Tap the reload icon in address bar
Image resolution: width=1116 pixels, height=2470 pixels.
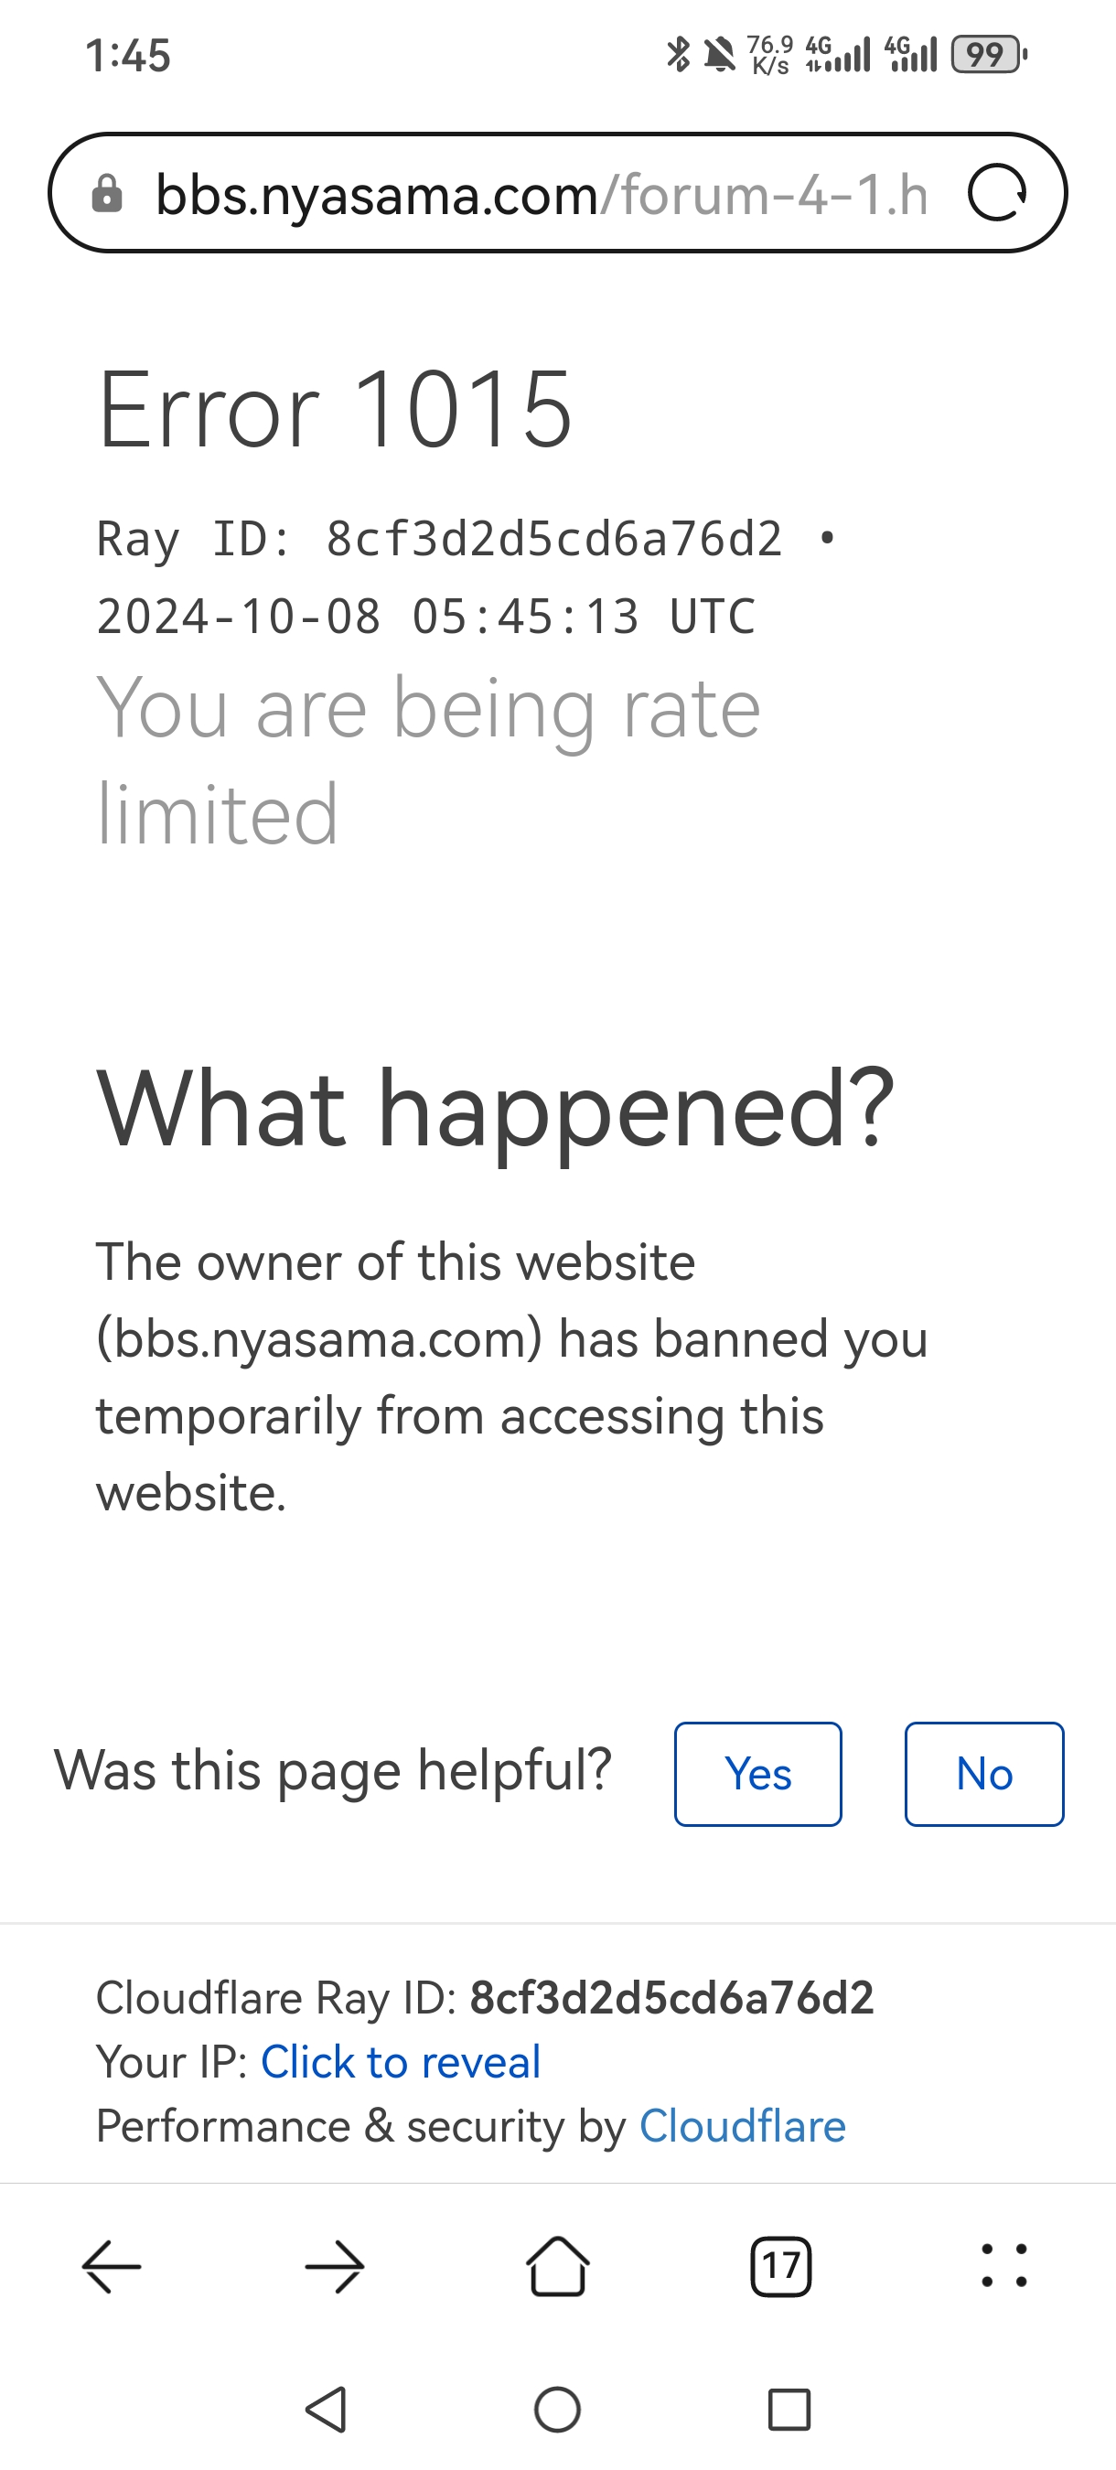997,194
